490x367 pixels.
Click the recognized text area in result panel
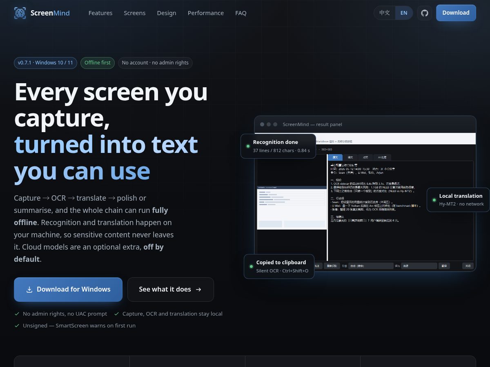tap(401, 210)
